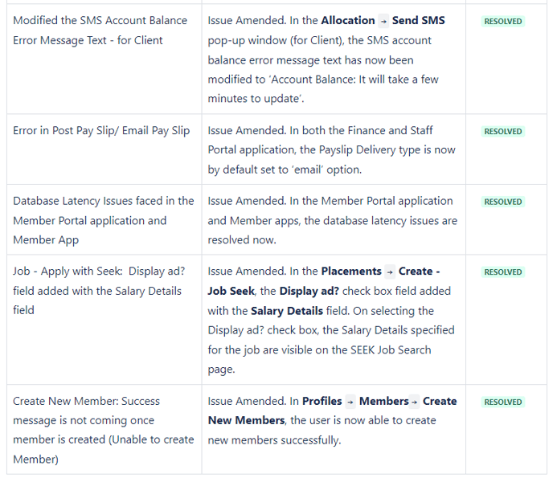Click the RESOLVED badge for Post Pay Slip row
Image resolution: width=553 pixels, height=478 pixels.
pyautogui.click(x=503, y=131)
